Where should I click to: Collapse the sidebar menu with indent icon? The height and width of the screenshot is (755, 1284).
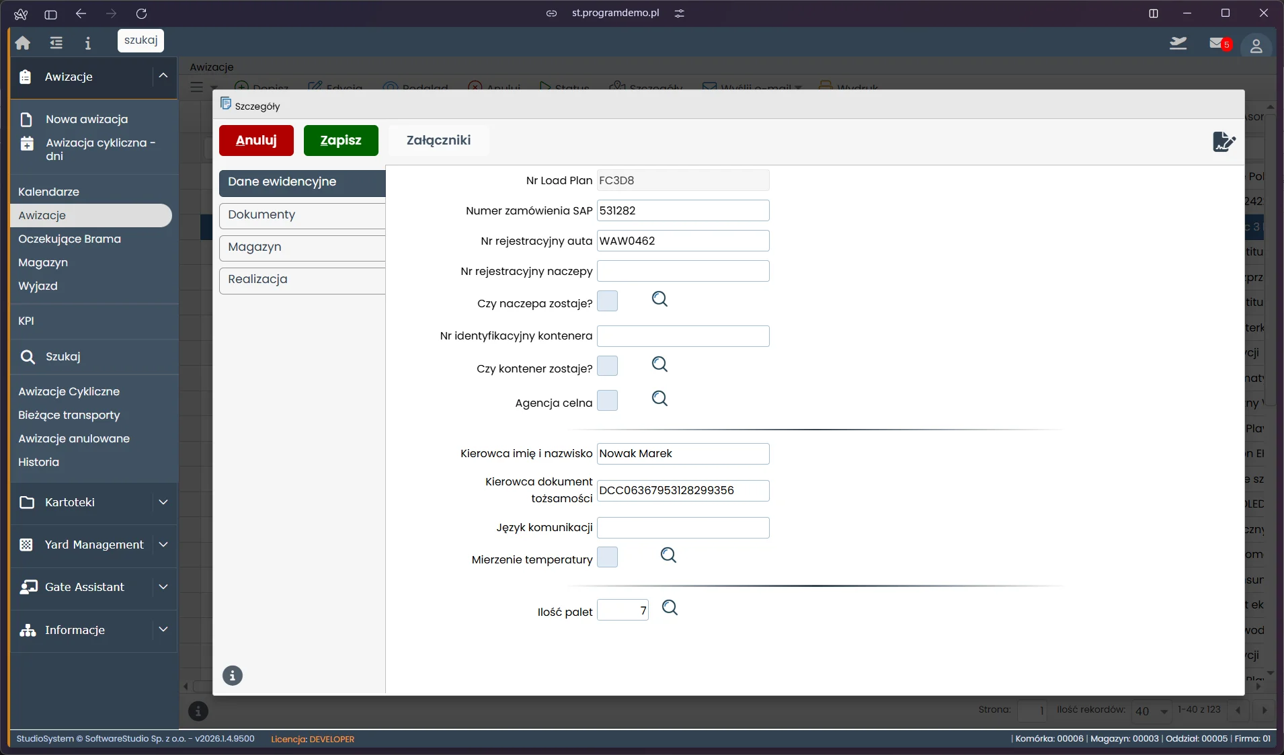(56, 43)
